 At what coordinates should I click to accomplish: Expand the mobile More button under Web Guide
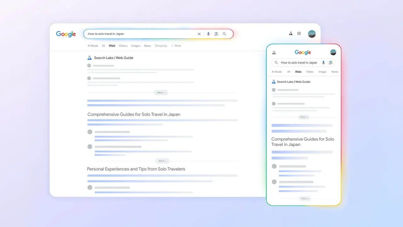(x=304, y=117)
